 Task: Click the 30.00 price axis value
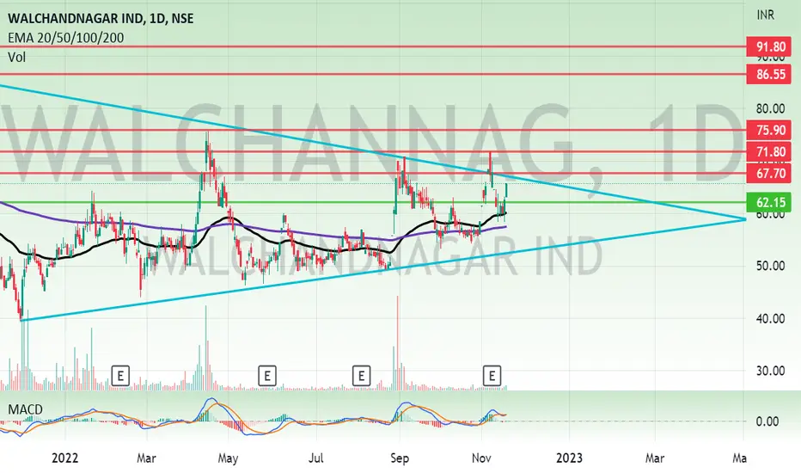[770, 371]
